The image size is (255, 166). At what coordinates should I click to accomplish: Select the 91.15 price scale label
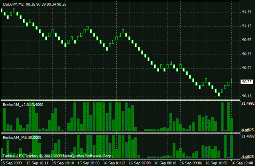(x=247, y=26)
